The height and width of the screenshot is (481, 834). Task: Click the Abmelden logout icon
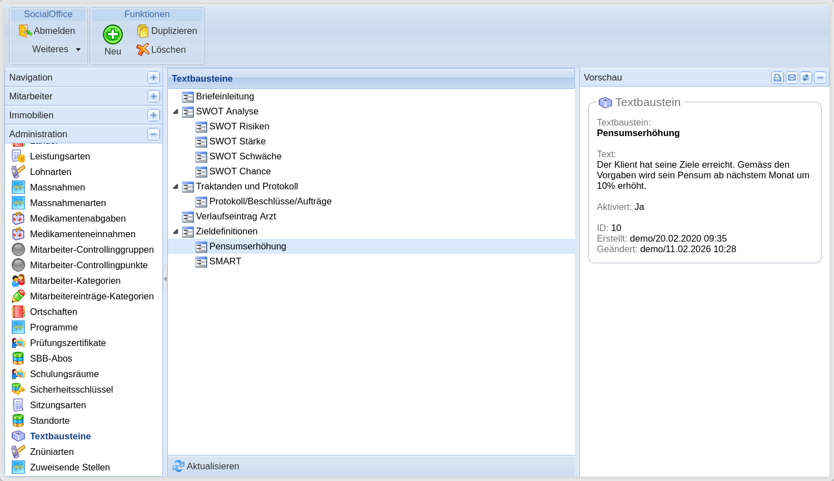click(25, 31)
